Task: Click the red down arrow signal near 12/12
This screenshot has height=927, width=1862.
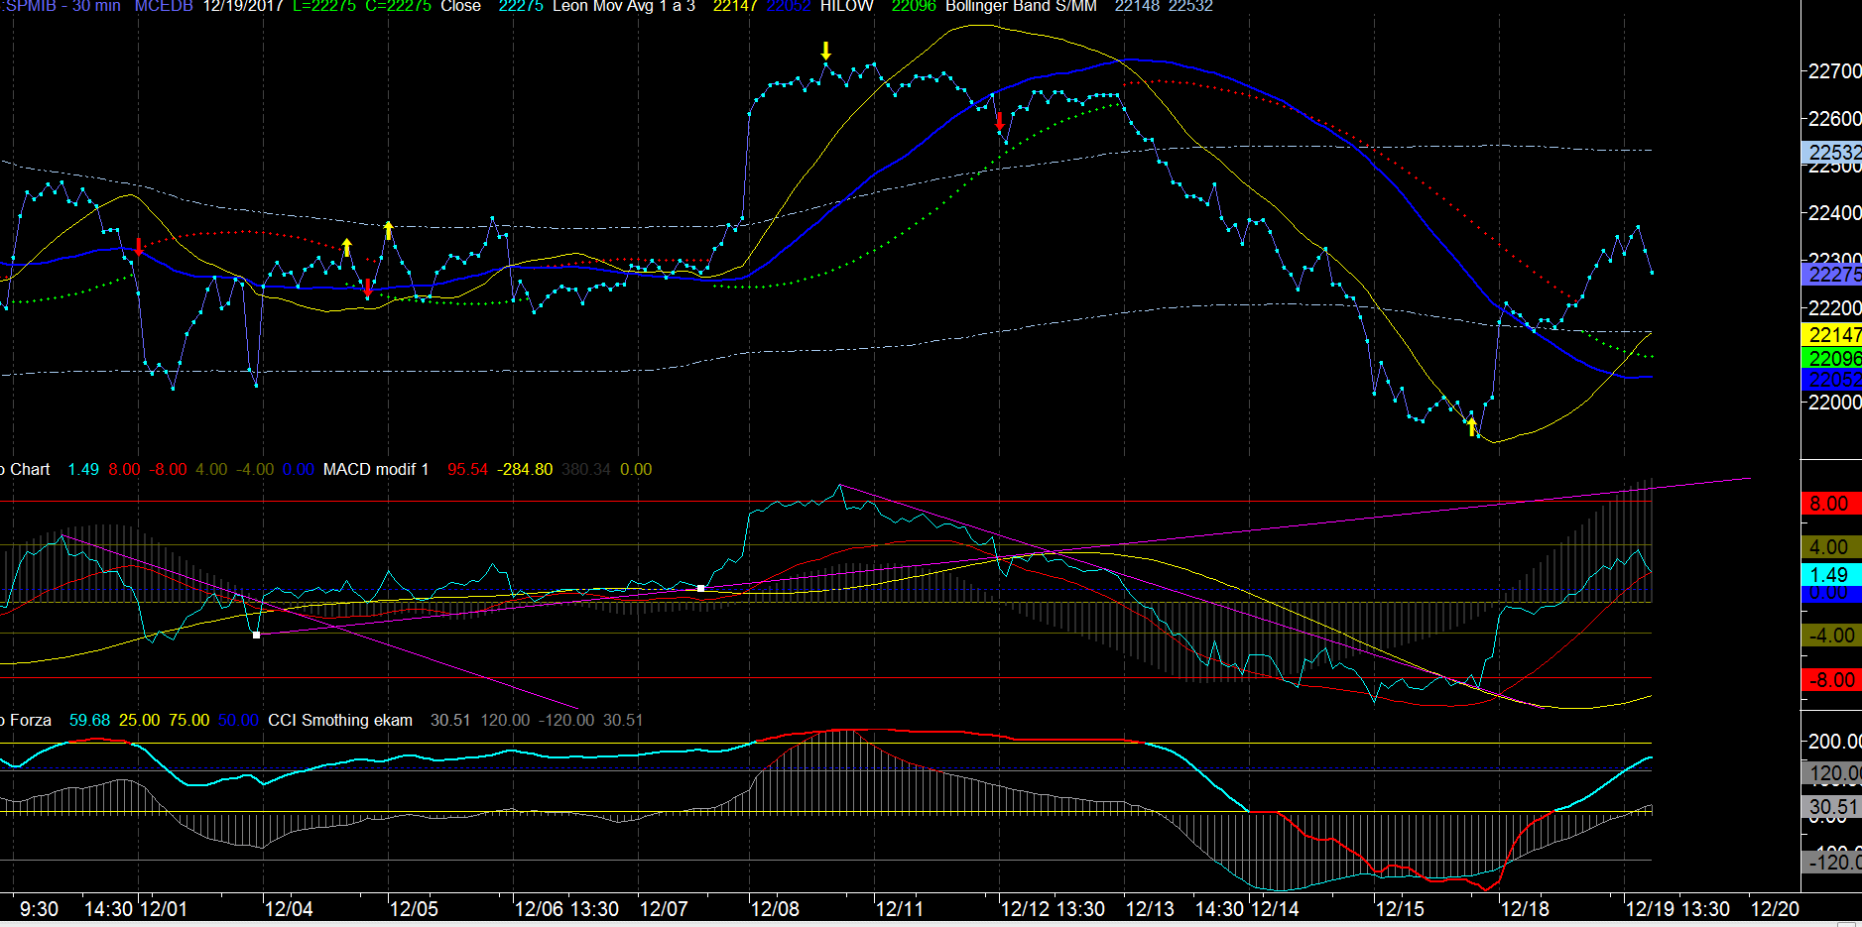Action: pos(999,122)
